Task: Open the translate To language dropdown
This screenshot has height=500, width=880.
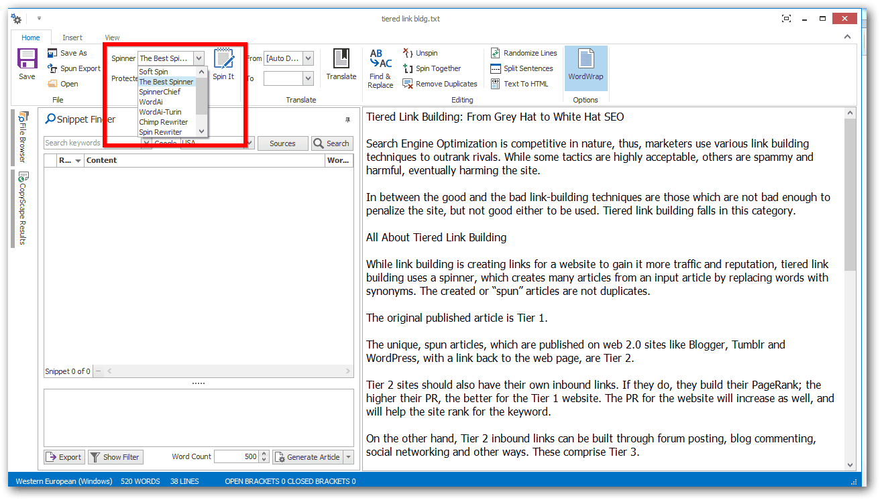Action: [x=308, y=78]
